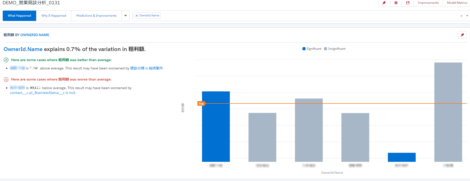Click the green better-than-average arrow icon

(6, 60)
